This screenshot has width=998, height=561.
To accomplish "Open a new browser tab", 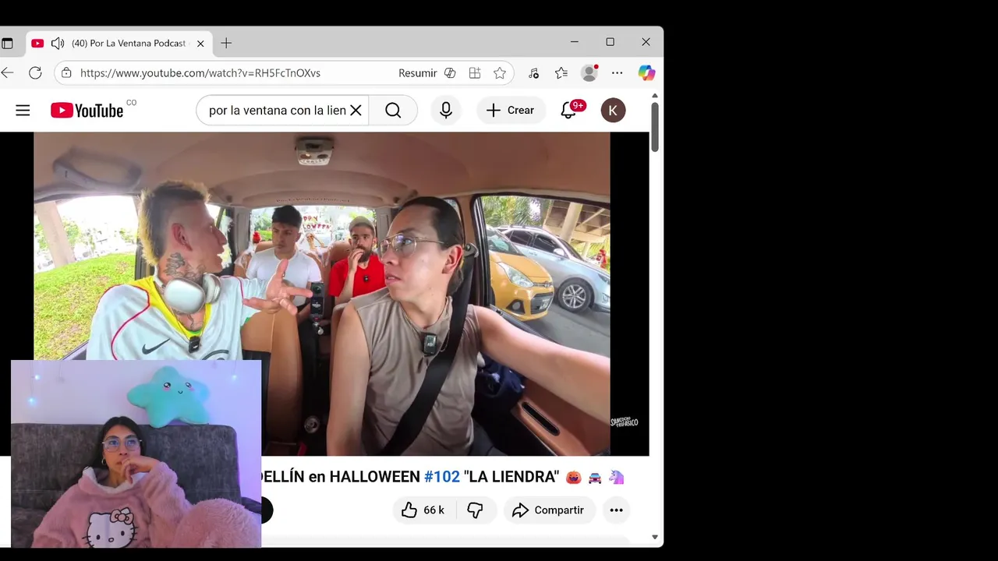I will (226, 44).
